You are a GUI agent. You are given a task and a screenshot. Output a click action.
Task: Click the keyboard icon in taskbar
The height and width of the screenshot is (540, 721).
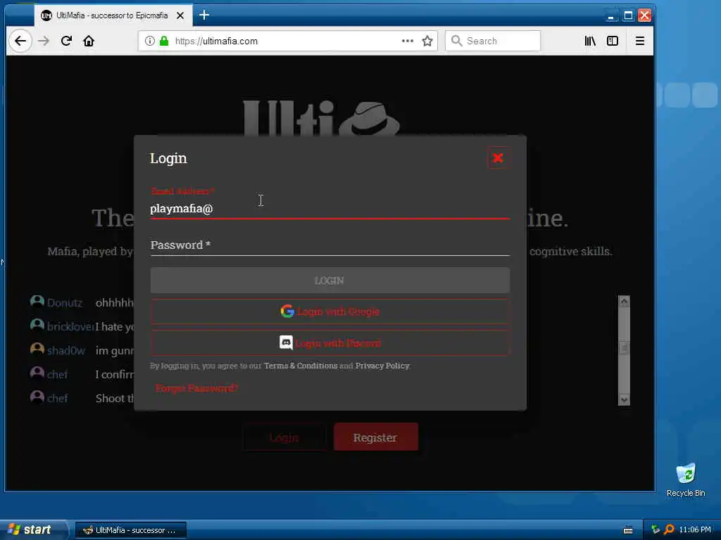pos(628,530)
